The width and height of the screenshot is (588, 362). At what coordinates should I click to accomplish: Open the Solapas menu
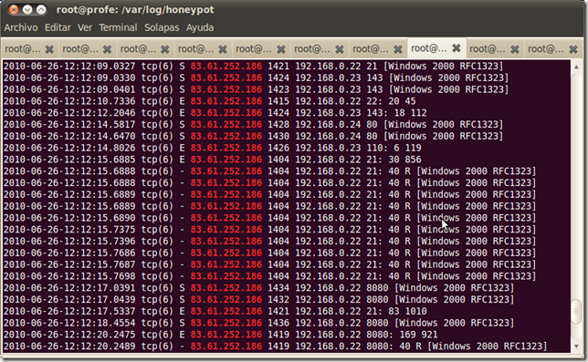pos(162,27)
